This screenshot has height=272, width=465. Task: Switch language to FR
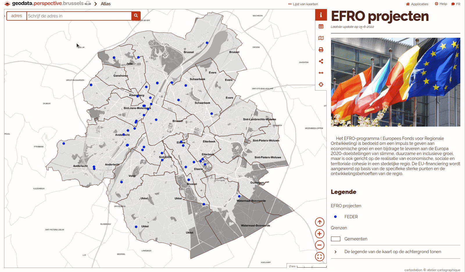click(x=456, y=4)
